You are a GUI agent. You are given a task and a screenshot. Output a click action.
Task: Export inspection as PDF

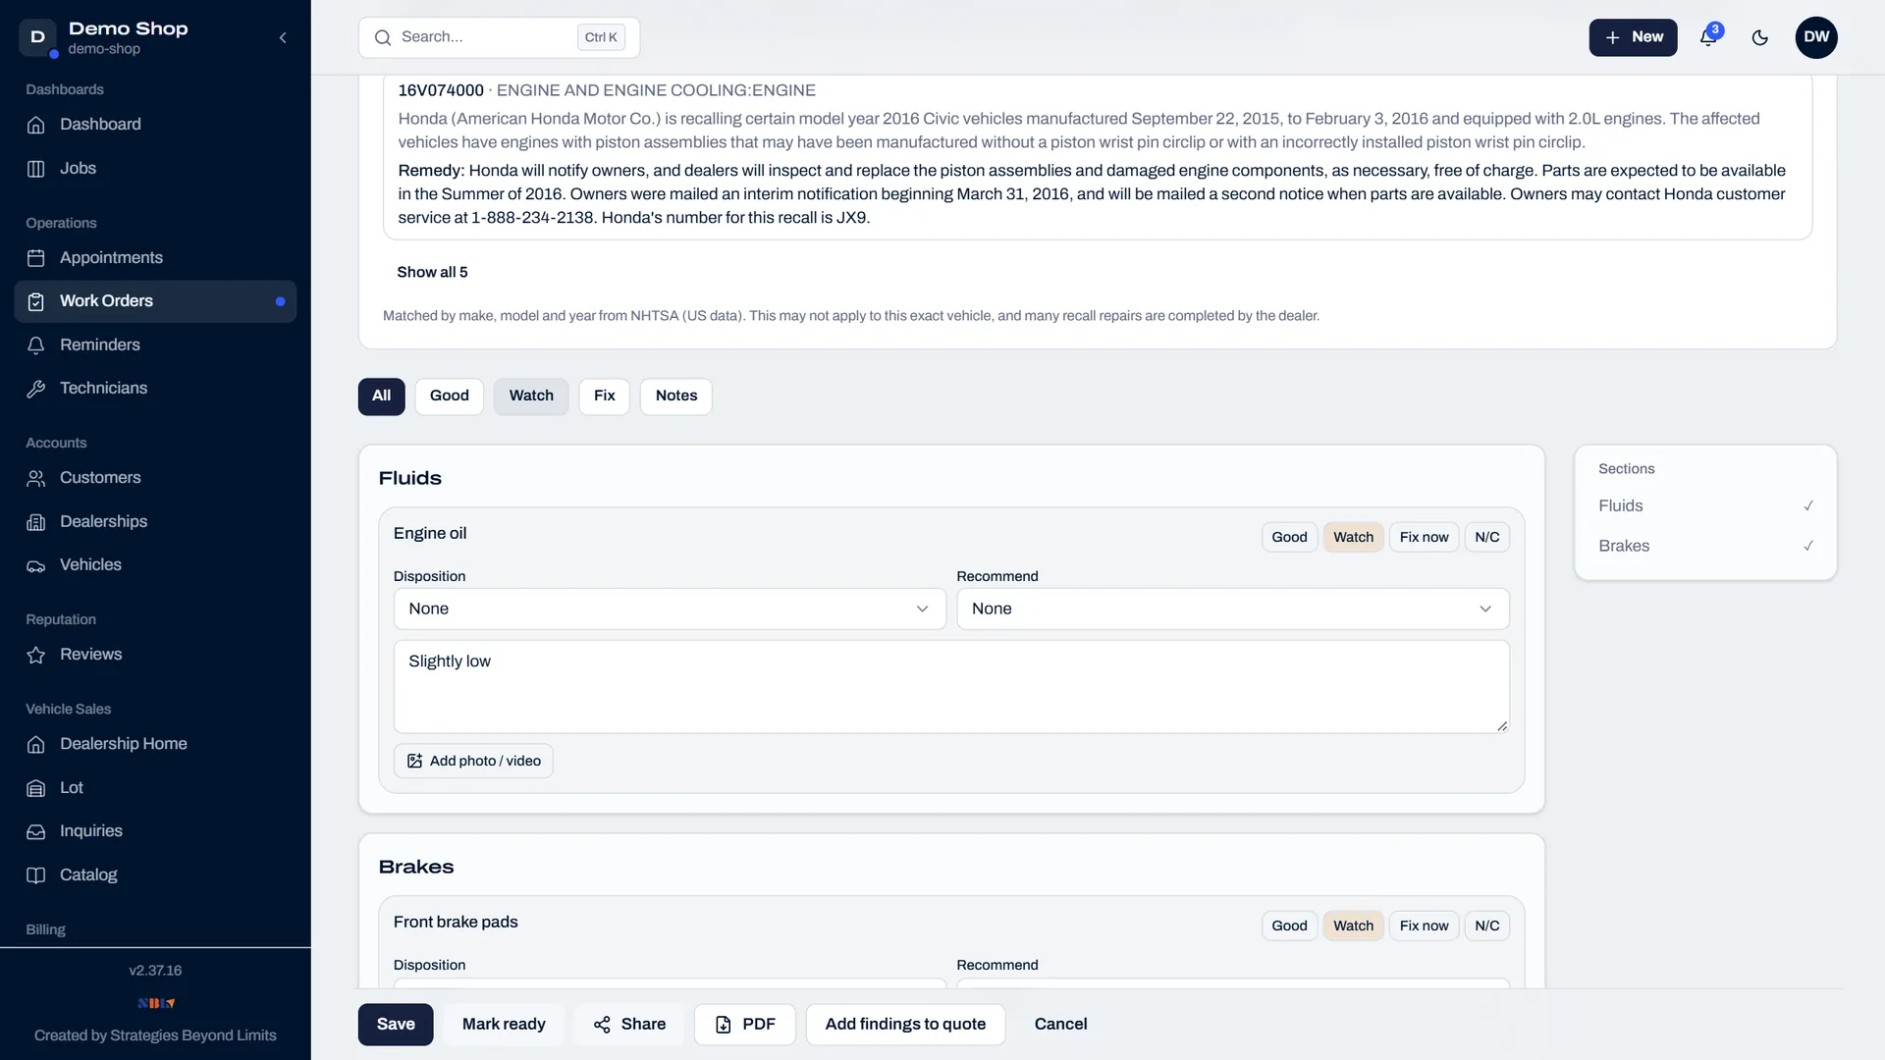click(x=745, y=1024)
